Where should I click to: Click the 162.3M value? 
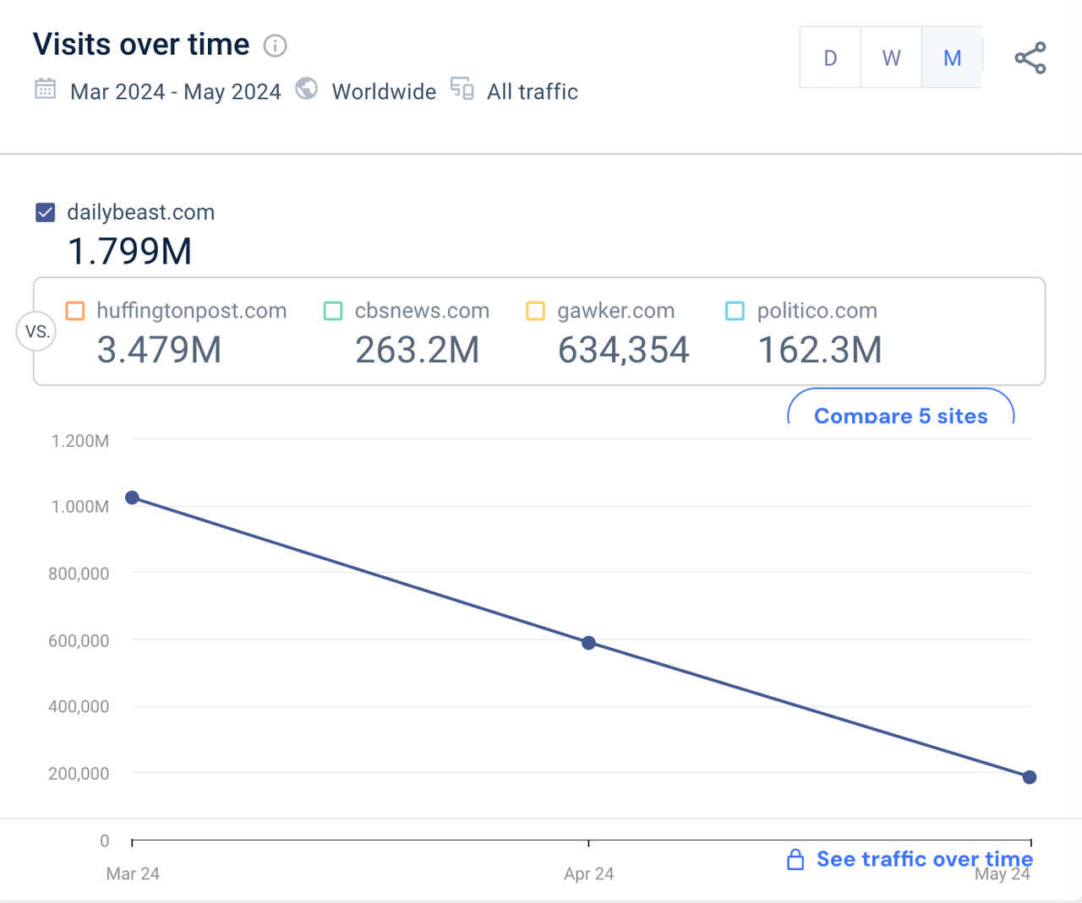820,350
